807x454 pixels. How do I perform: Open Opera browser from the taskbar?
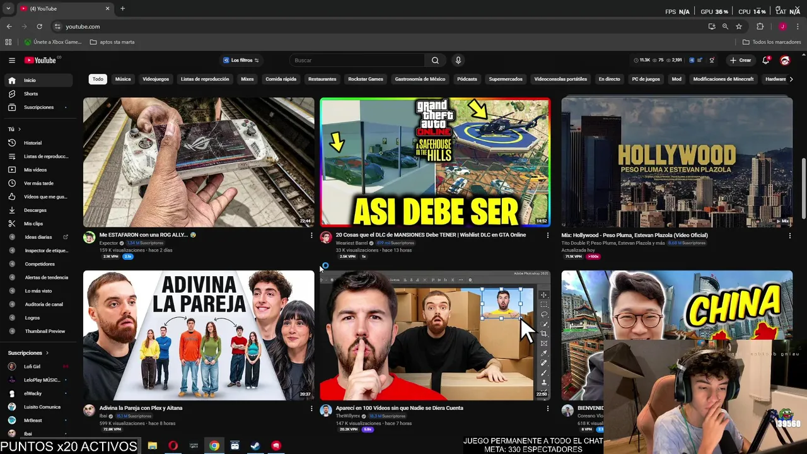click(x=173, y=445)
